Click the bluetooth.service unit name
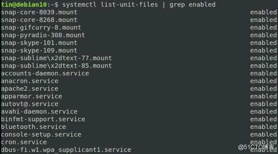 click(33, 127)
